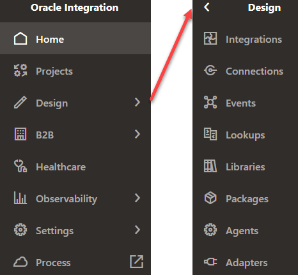This screenshot has width=298, height=275.
Task: Open the Settings menu label
Action: pyautogui.click(x=55, y=231)
